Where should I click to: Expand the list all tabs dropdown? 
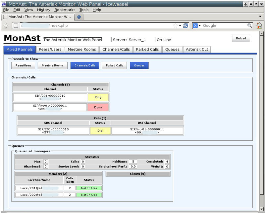260,17
